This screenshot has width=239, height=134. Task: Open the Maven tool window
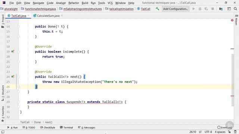click(236, 20)
